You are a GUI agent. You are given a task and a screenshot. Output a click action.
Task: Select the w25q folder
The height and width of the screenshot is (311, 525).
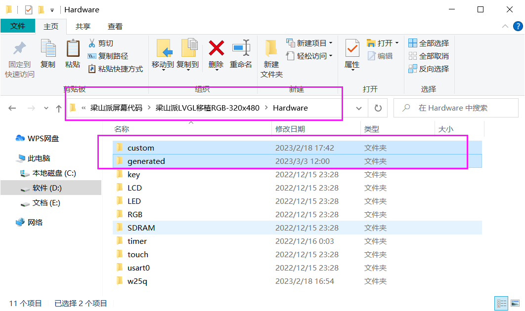(x=297, y=281)
